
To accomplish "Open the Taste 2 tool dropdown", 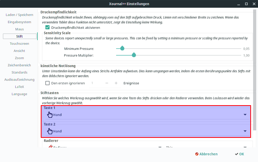I will tap(147, 131).
